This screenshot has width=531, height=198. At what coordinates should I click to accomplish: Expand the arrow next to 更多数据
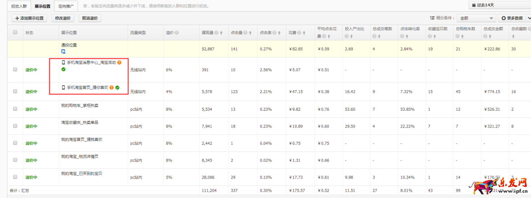[529, 18]
